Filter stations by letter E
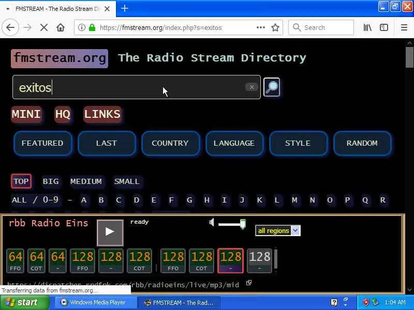The image size is (414, 310). (154, 200)
